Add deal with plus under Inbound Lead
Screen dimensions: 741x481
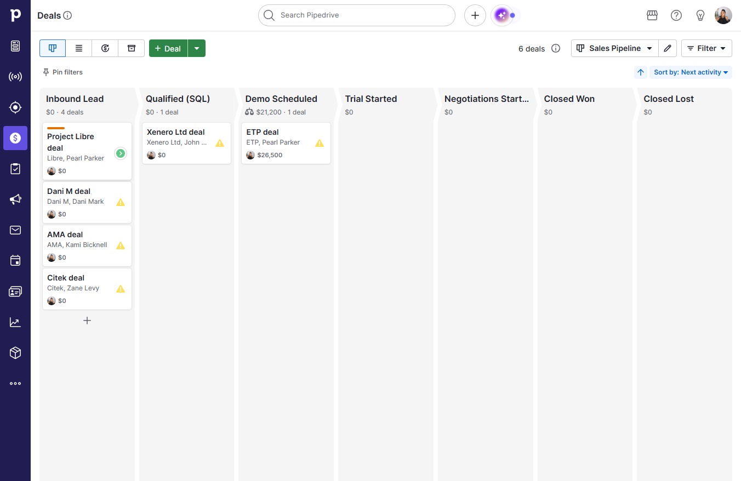click(x=87, y=320)
